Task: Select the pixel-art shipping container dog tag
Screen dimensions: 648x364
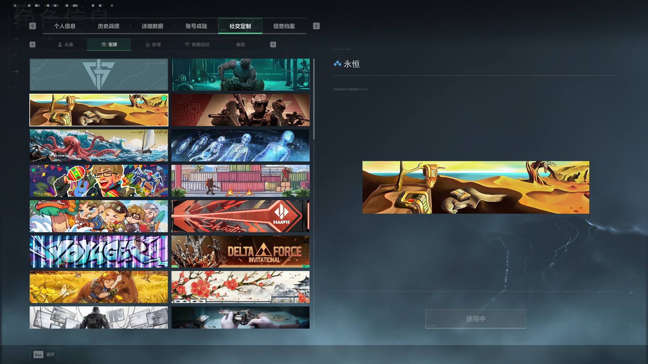Action: (241, 181)
